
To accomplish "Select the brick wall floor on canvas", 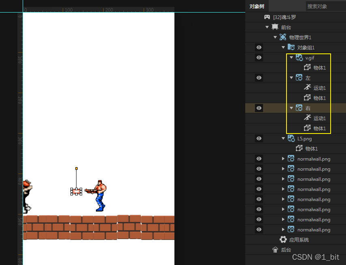I will click(99, 227).
